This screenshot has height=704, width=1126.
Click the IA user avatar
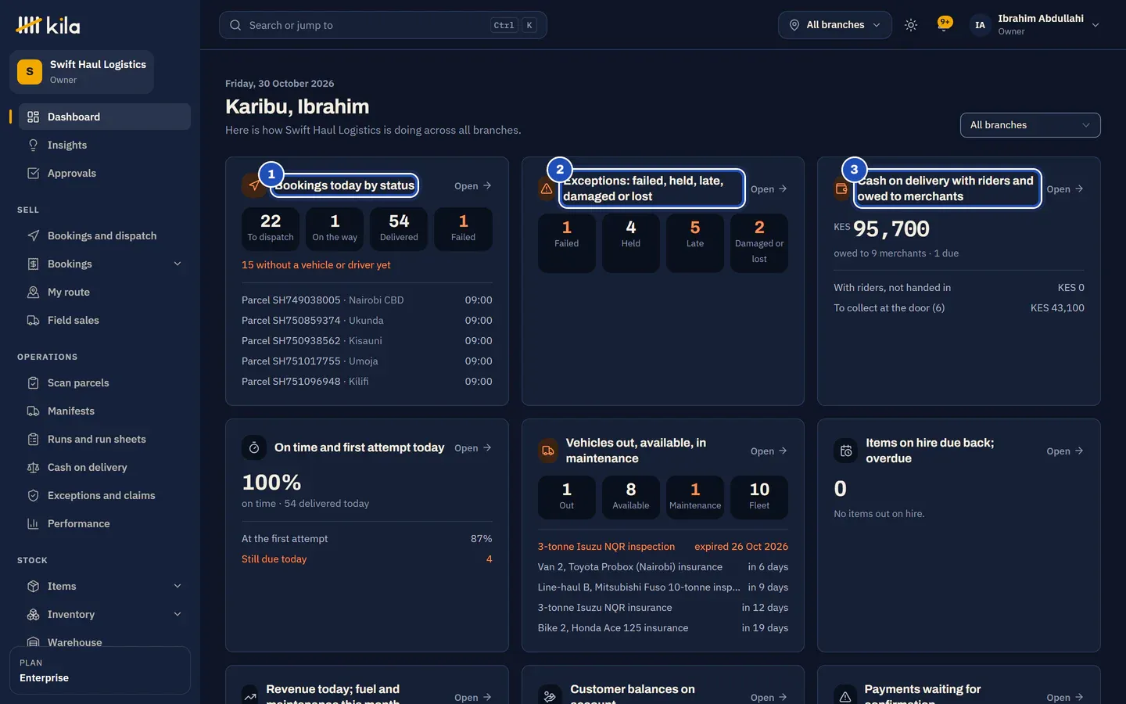(x=980, y=25)
